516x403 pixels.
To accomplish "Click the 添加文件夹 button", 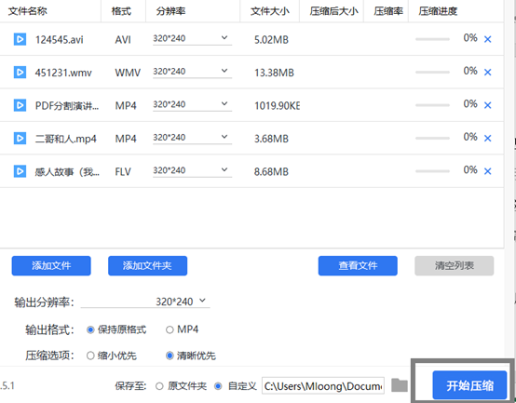I will pyautogui.click(x=147, y=265).
